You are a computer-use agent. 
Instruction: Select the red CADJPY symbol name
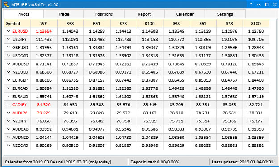[x=20, y=105]
